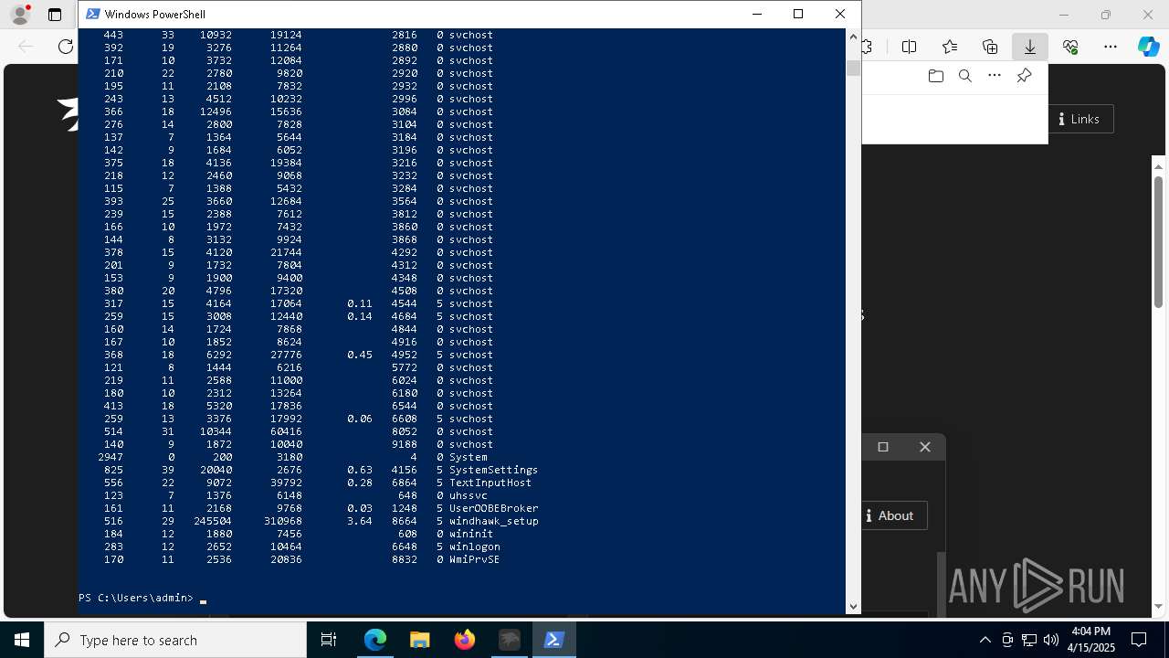The width and height of the screenshot is (1169, 658).
Task: Click the UserOOBEBroker process name
Action: click(493, 508)
